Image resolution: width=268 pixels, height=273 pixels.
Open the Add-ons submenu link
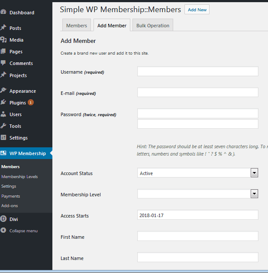(x=10, y=206)
